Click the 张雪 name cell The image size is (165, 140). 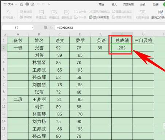click(39, 48)
